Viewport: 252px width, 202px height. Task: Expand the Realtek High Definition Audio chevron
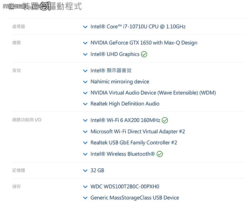tap(85, 104)
